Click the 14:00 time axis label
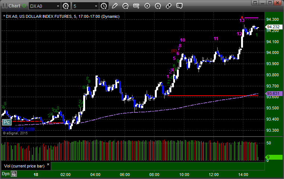284x179 pixels. (x=243, y=175)
